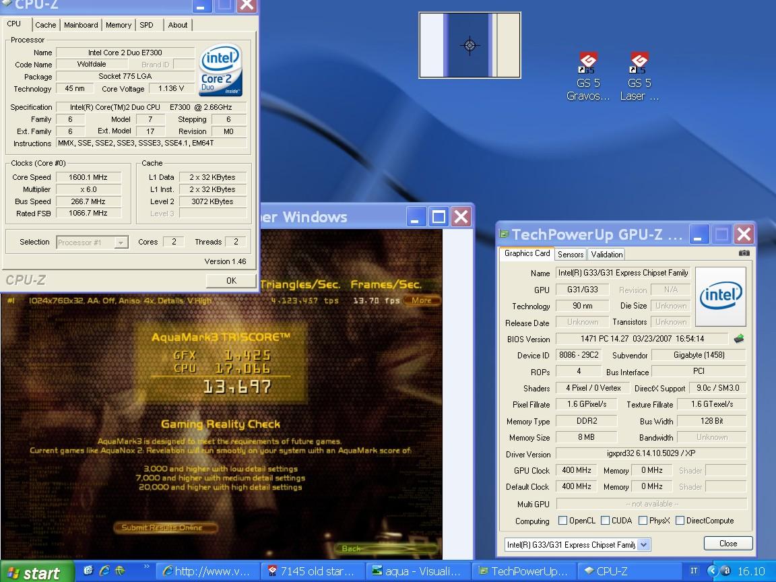The width and height of the screenshot is (776, 582).
Task: Switch to the 7145 old star taskbar item
Action: (313, 572)
